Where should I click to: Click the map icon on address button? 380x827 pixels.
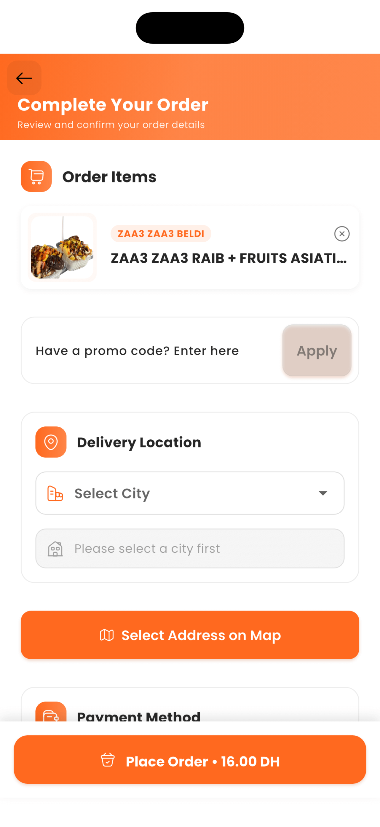(x=107, y=635)
